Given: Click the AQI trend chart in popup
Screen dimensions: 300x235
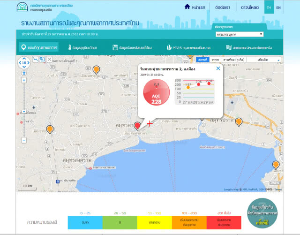Looking at the screenshot, I should 195,91.
